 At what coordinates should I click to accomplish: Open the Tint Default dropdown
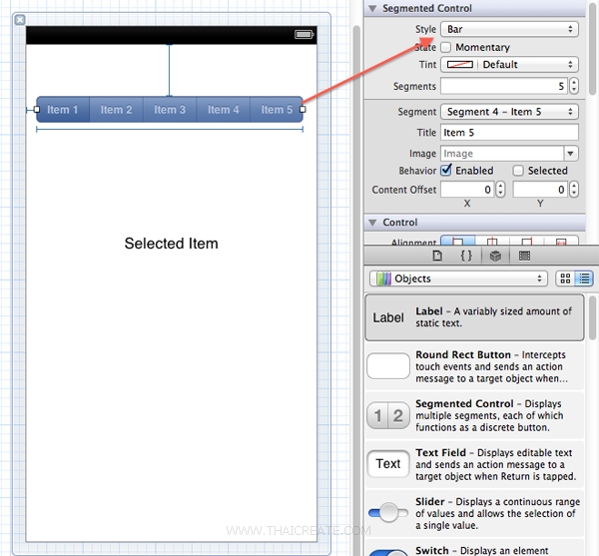(509, 65)
